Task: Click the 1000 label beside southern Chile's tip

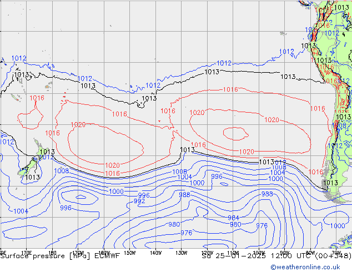Action: coord(338,225)
